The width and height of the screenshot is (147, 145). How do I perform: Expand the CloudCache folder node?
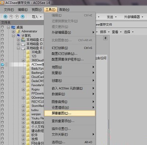[23, 77]
